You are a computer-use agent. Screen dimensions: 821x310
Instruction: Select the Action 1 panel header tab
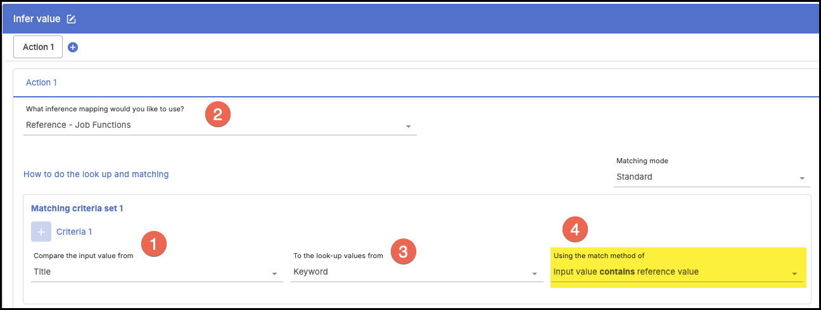pyautogui.click(x=41, y=83)
